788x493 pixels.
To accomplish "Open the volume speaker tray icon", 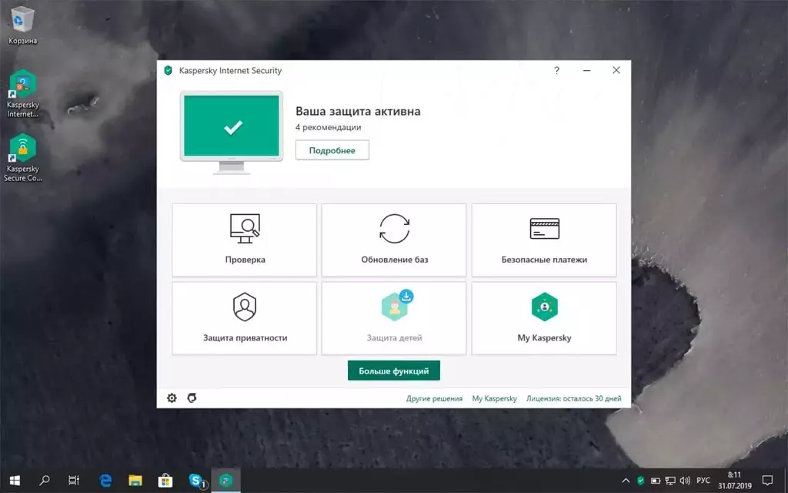I will coord(685,481).
